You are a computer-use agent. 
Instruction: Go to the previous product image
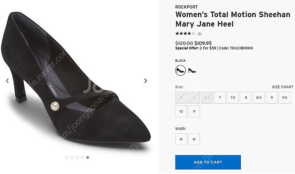pos(7,81)
